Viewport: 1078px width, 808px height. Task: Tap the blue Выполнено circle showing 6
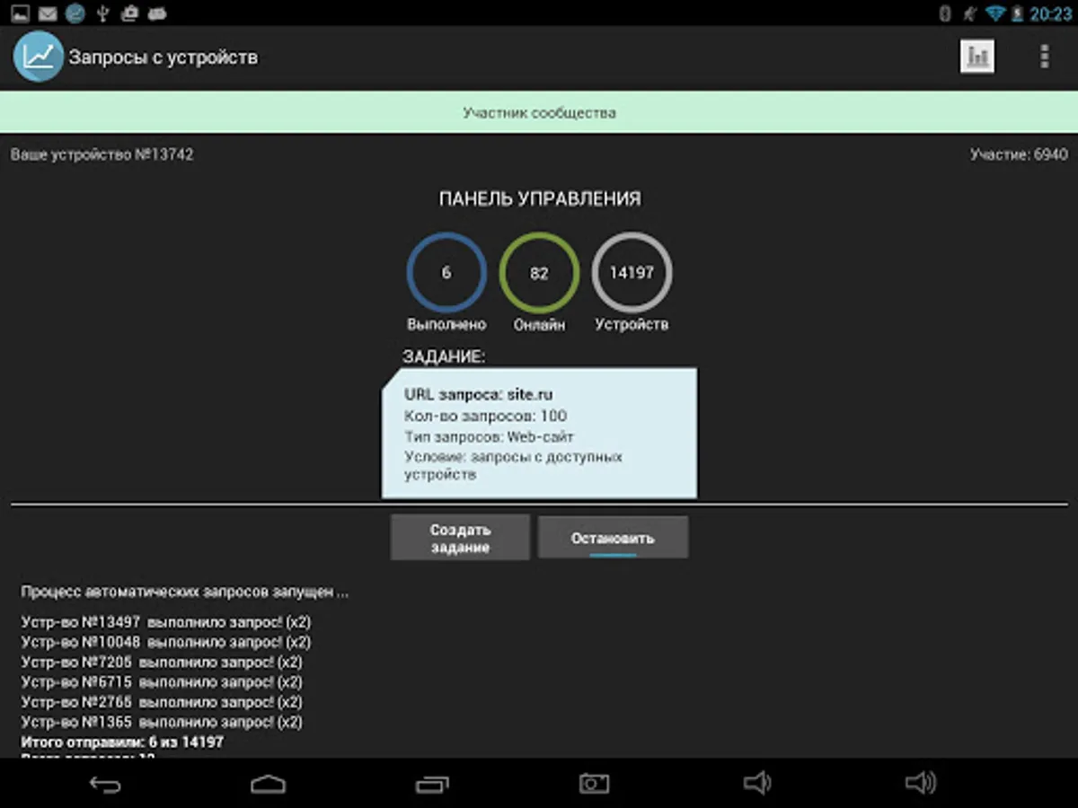point(446,273)
